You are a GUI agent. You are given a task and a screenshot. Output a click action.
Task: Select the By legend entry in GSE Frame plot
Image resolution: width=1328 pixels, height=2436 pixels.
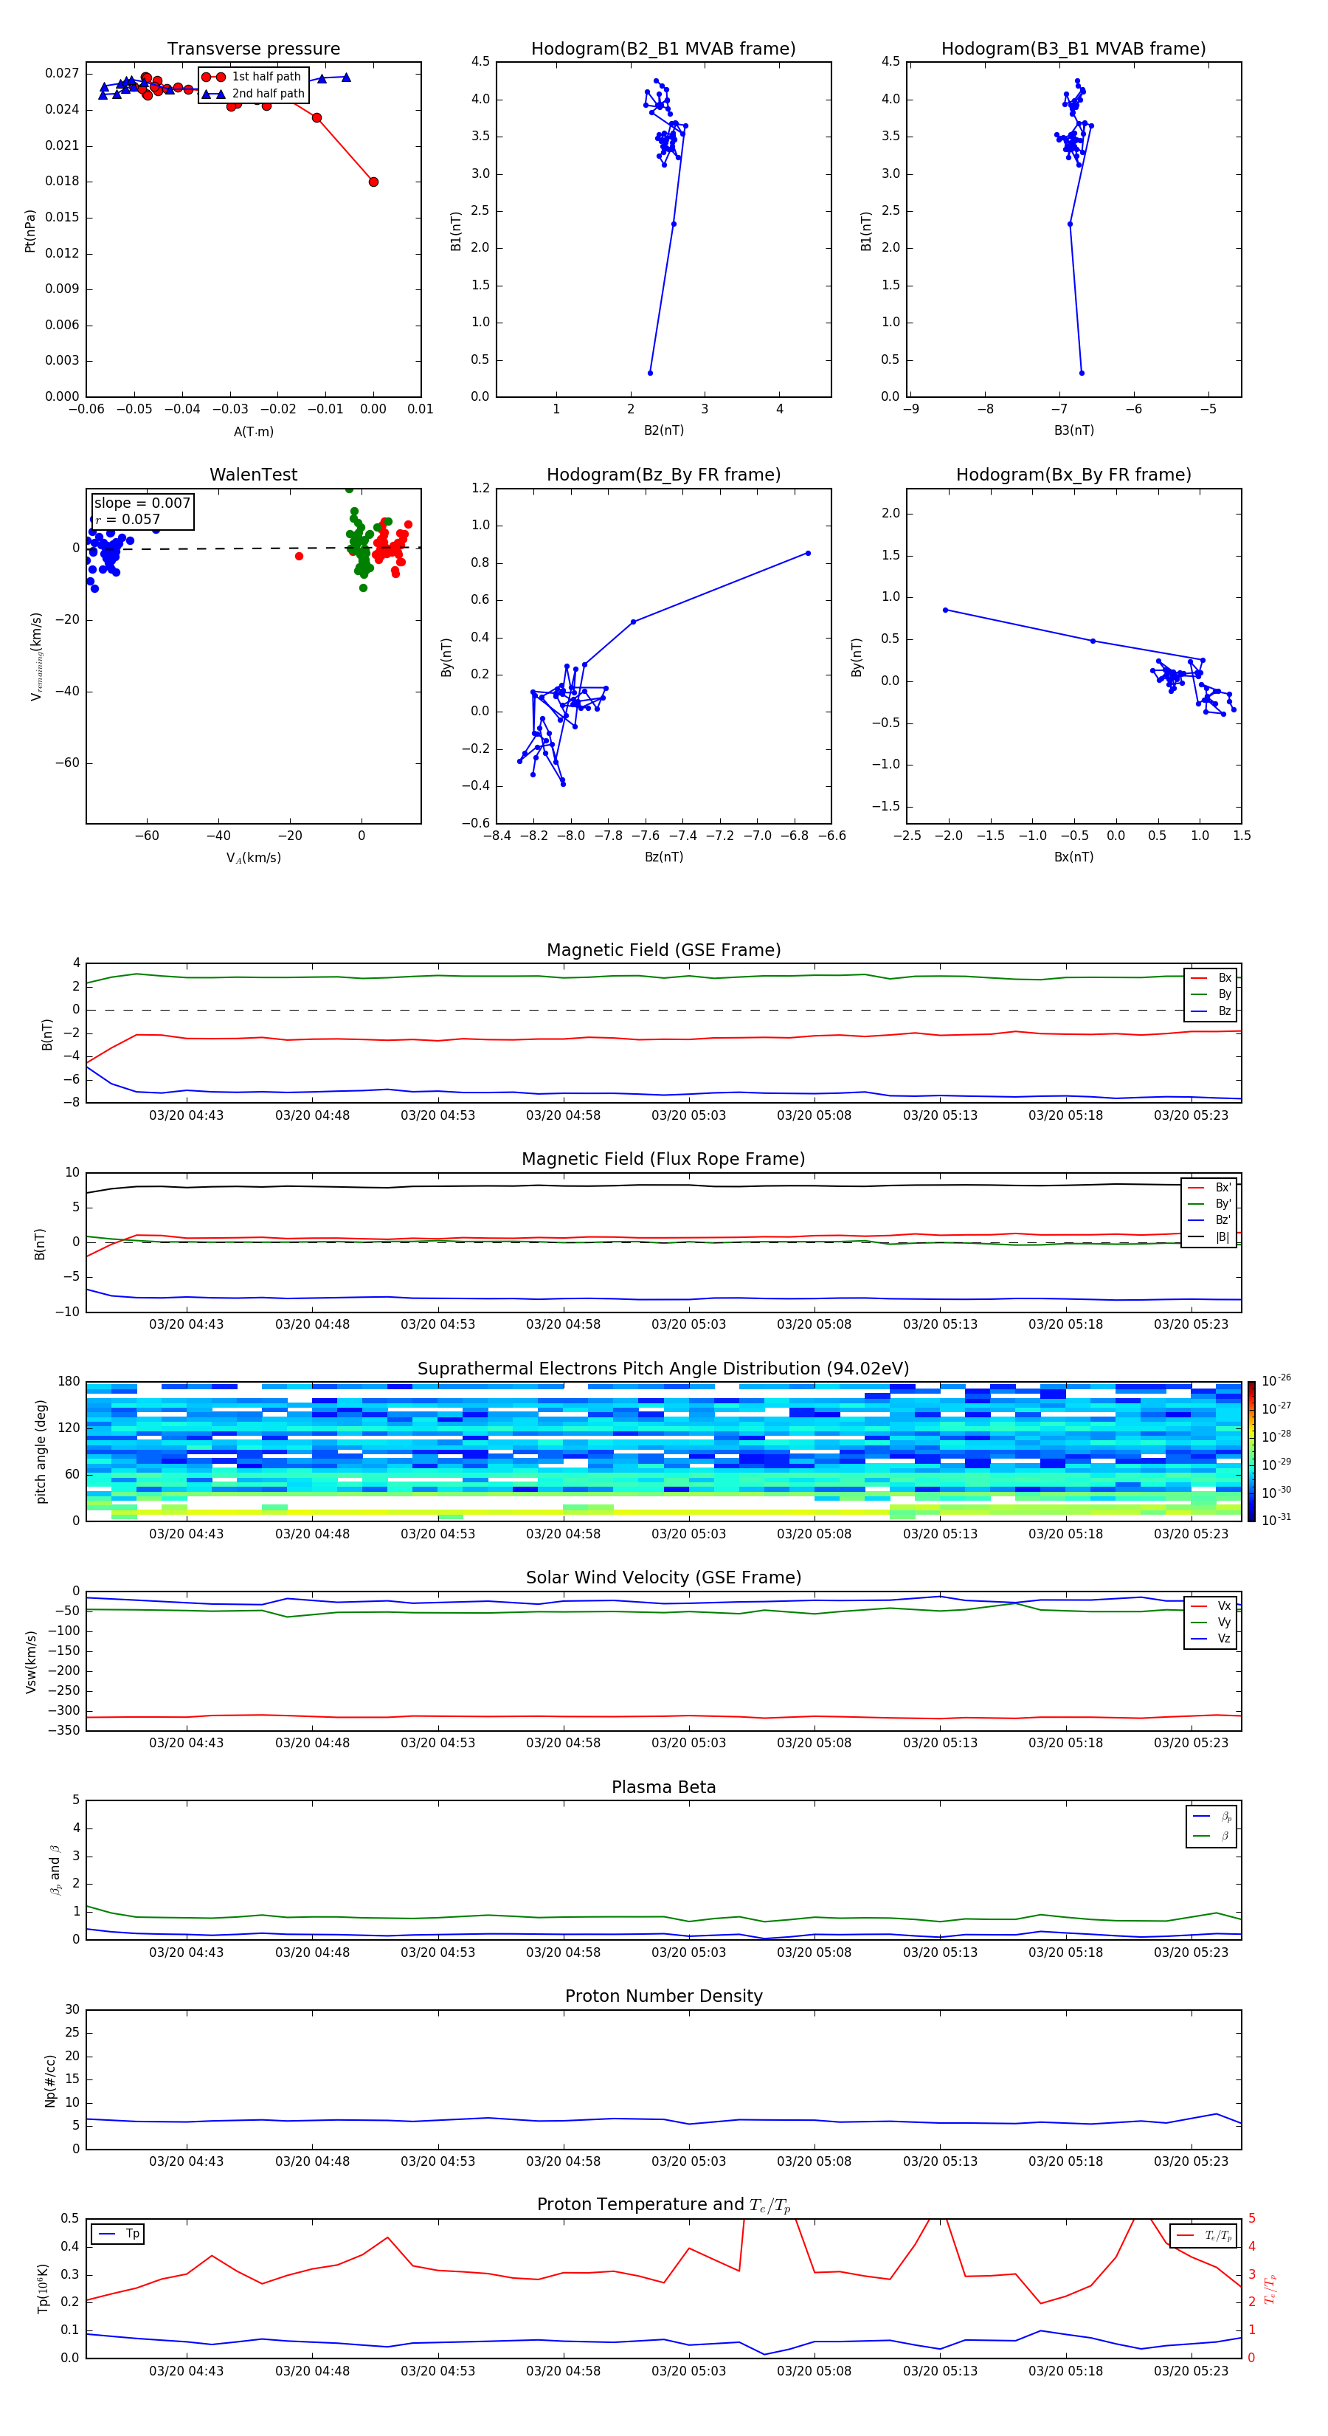1211,994
